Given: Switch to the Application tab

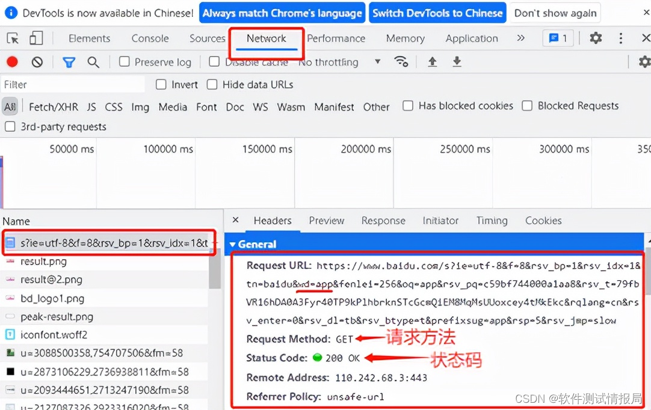Looking at the screenshot, I should click(472, 38).
